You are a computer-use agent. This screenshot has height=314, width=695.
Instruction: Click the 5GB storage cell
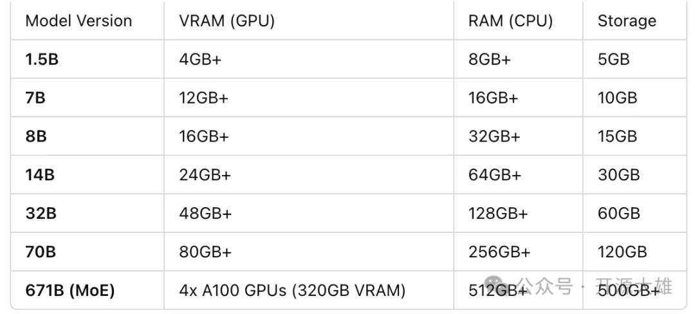(x=613, y=60)
